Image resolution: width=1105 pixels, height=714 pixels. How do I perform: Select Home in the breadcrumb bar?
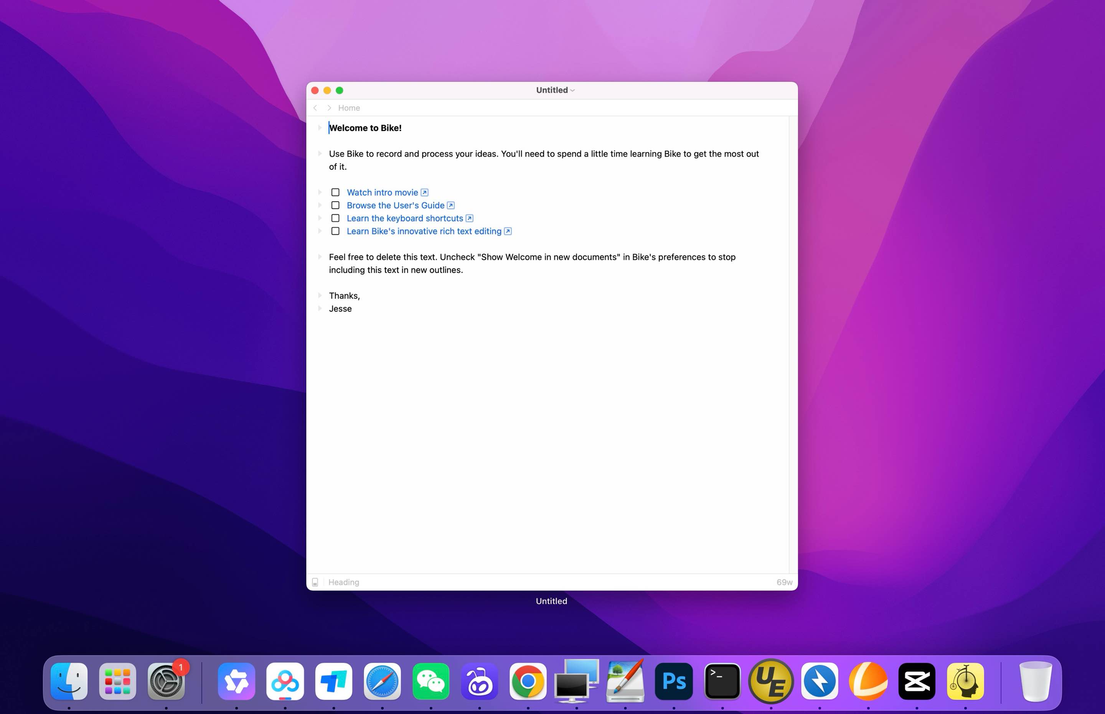pos(349,108)
